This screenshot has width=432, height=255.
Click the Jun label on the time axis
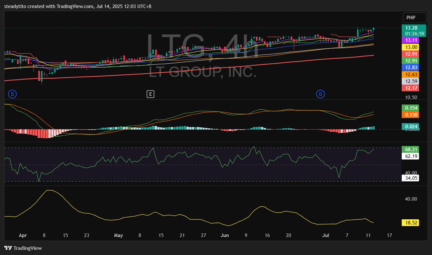coord(225,236)
